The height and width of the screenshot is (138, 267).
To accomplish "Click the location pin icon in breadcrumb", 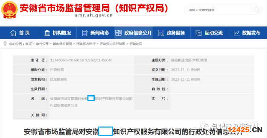I will [5, 44].
